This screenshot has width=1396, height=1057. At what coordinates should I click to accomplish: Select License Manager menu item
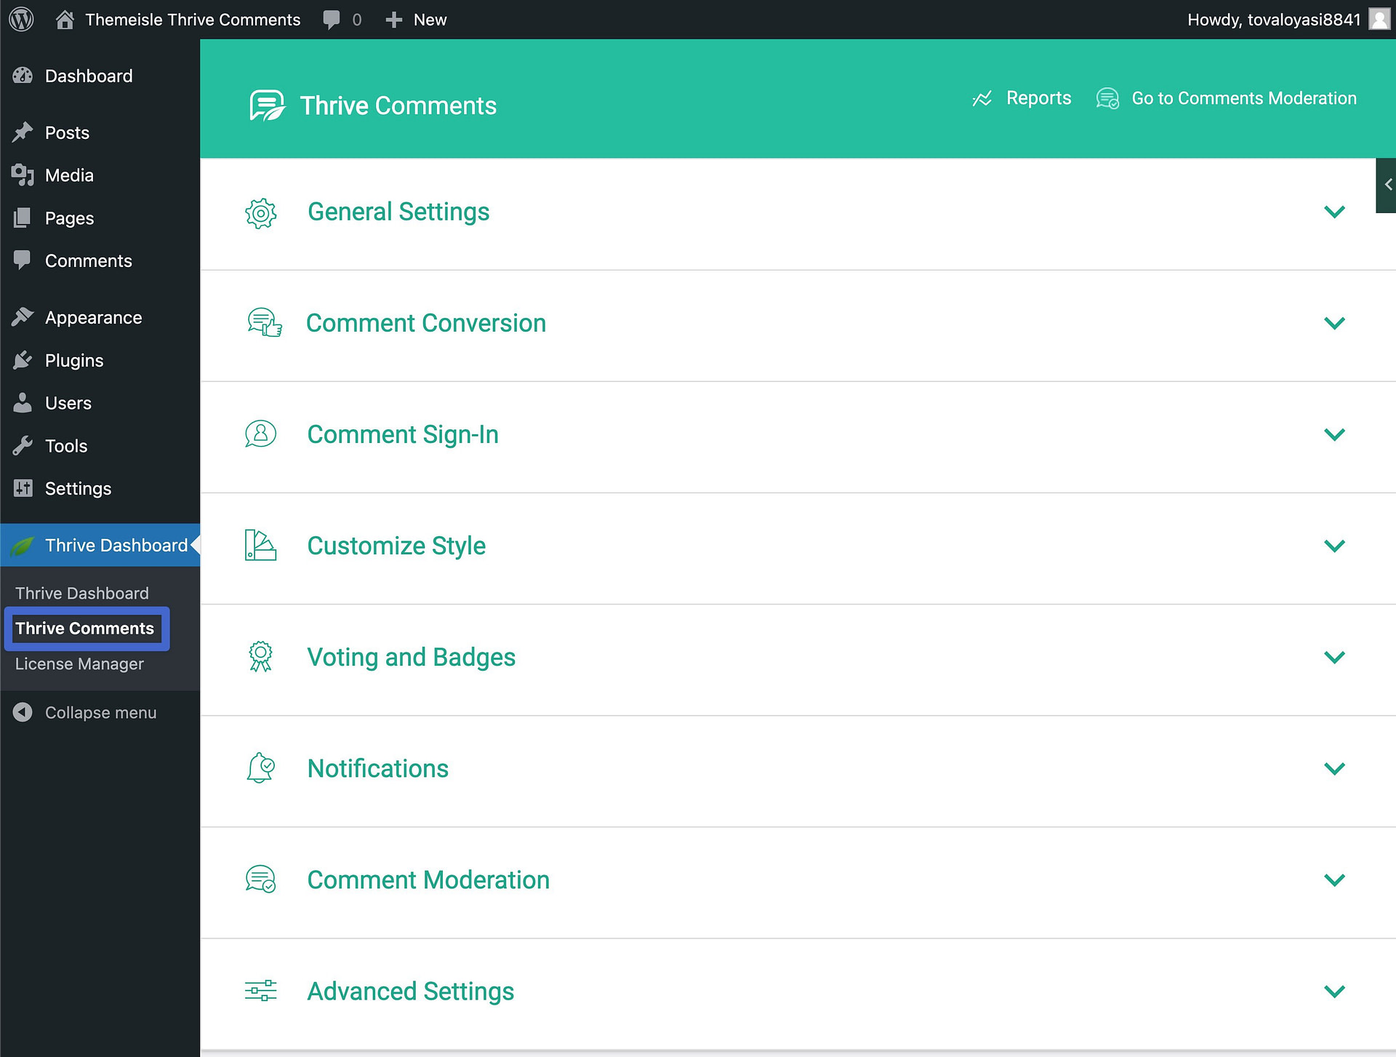pyautogui.click(x=79, y=663)
